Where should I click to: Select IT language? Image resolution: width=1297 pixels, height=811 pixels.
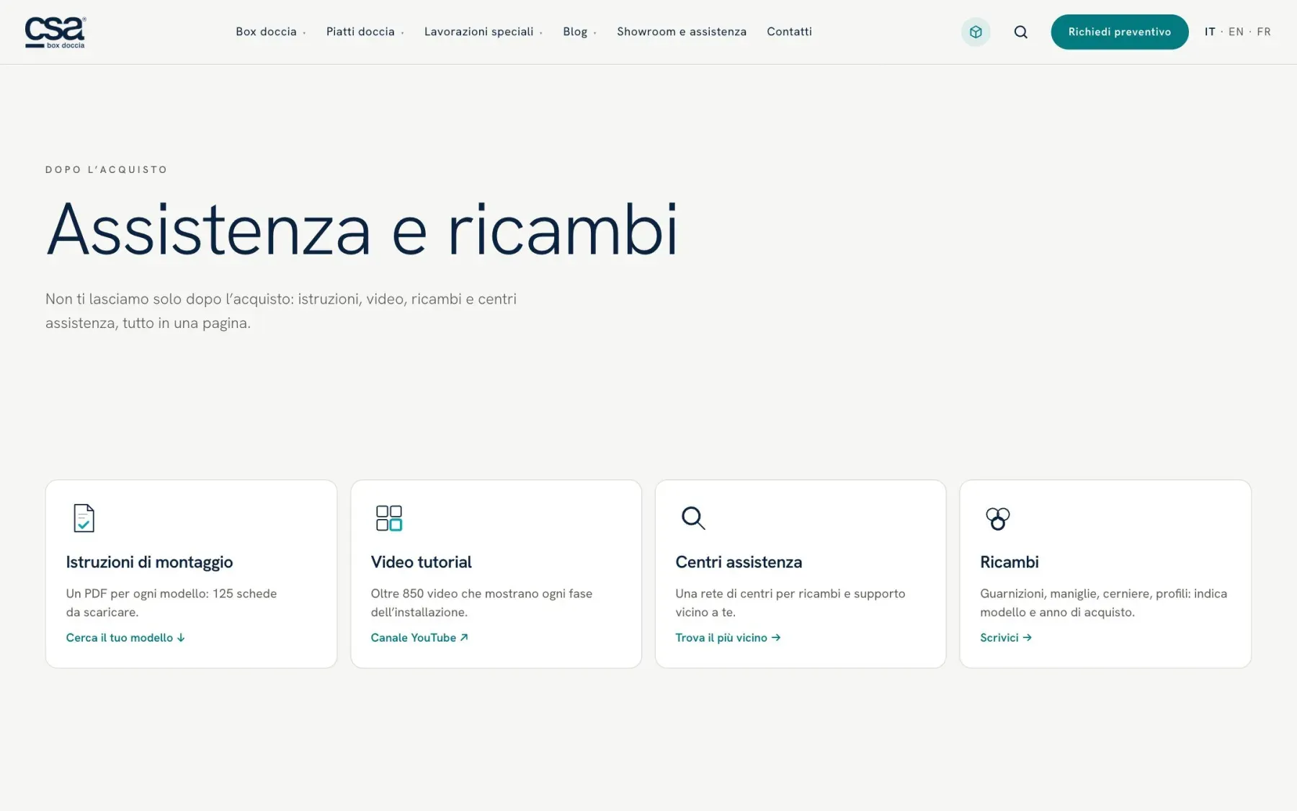tap(1210, 32)
